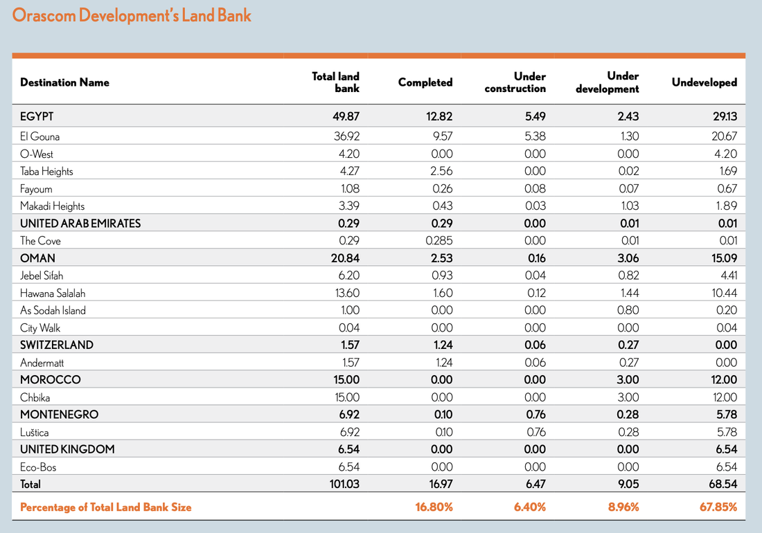Click OMAN completed value 2.53
This screenshot has height=533, width=762.
point(442,258)
